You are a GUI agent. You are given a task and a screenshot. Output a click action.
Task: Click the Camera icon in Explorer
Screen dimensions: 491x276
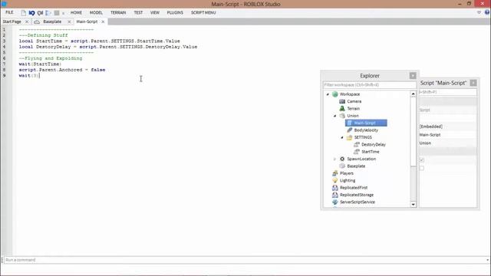point(342,101)
